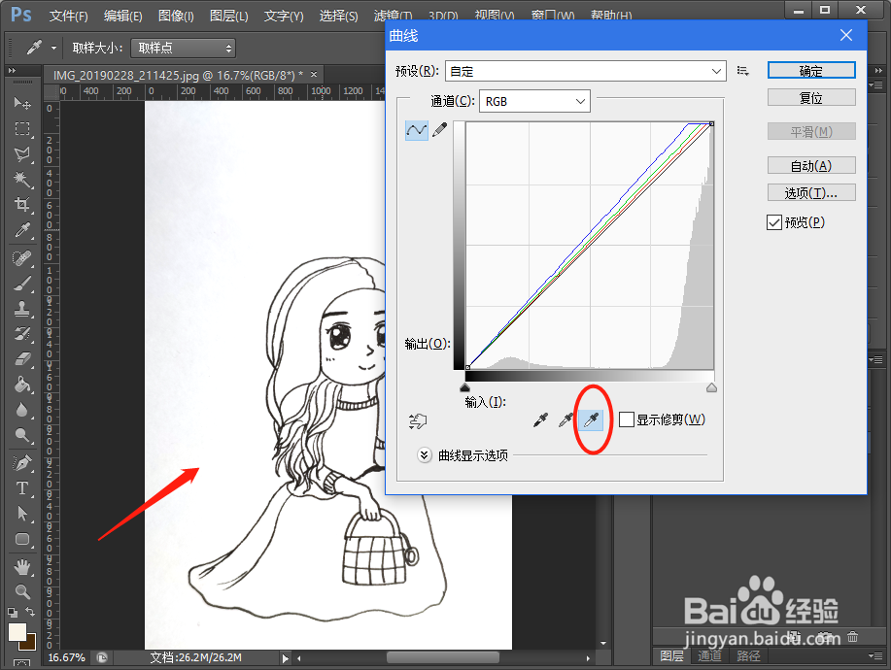
Task: Open the tool preset picker arrow
Action: tap(53, 49)
